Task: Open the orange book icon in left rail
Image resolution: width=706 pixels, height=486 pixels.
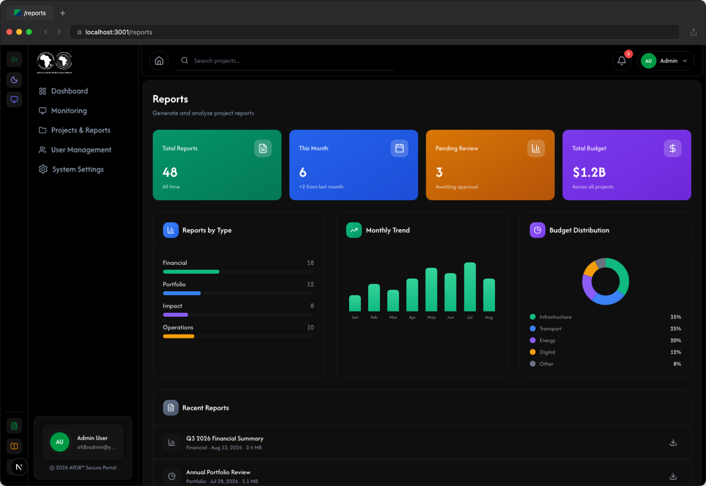Action: (x=14, y=446)
